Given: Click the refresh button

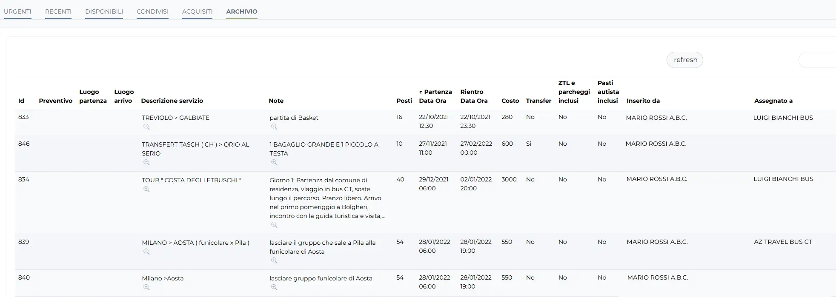Looking at the screenshot, I should point(684,60).
